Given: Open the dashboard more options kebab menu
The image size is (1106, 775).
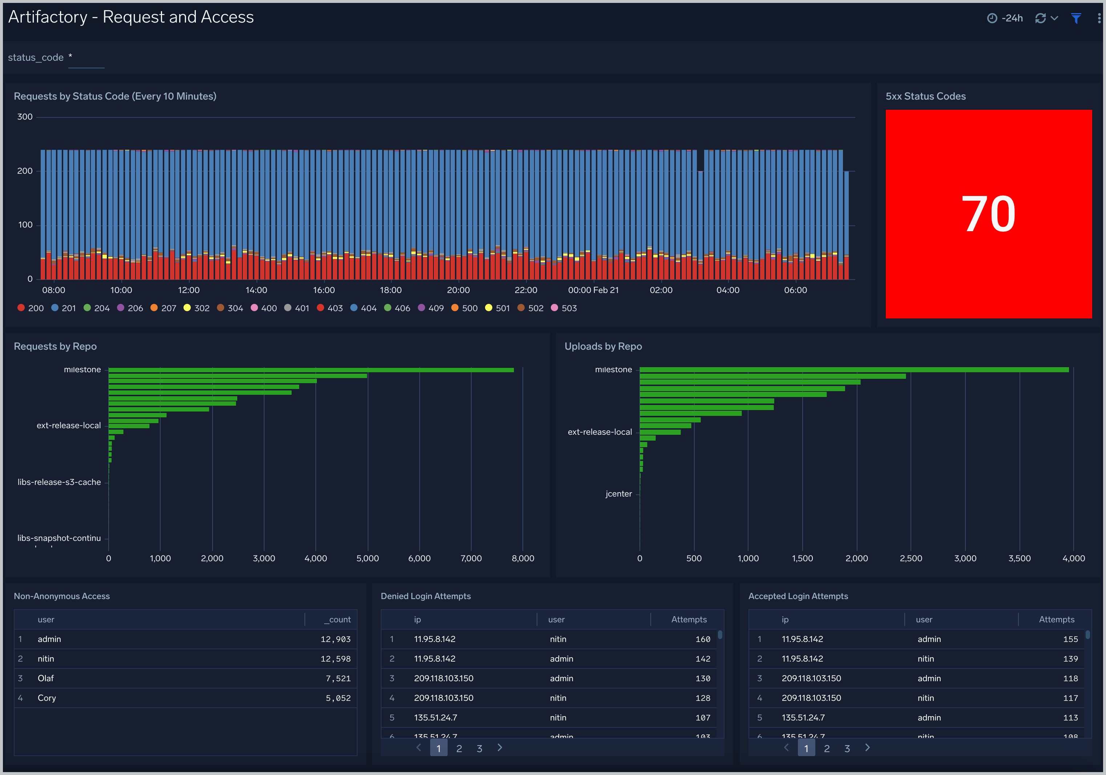Looking at the screenshot, I should tap(1099, 18).
